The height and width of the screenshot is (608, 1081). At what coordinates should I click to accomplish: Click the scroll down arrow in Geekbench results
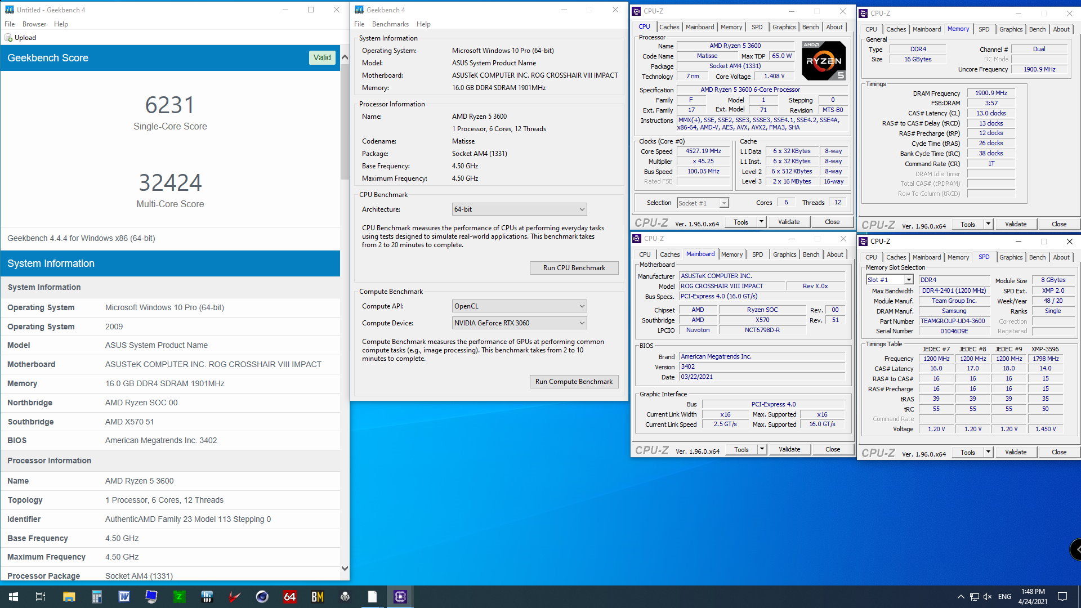pyautogui.click(x=345, y=568)
